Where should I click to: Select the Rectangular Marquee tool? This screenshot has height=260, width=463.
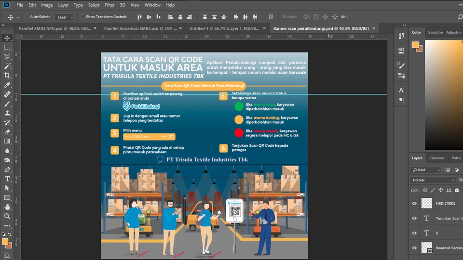point(7,48)
